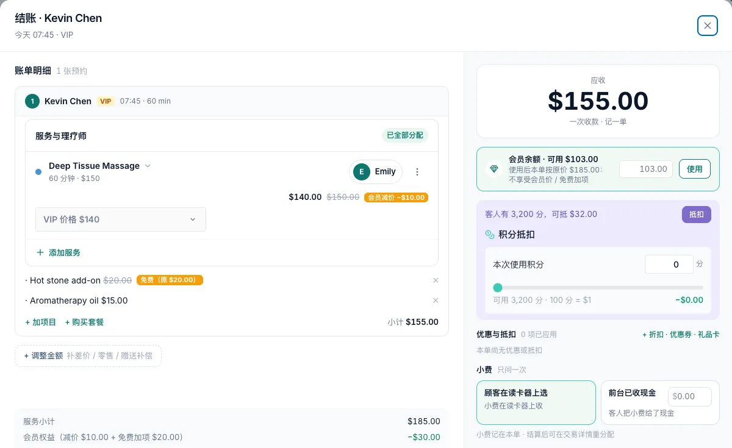Click the 会员减价 −$10.00 orange badge
This screenshot has width=732, height=448.
(396, 197)
